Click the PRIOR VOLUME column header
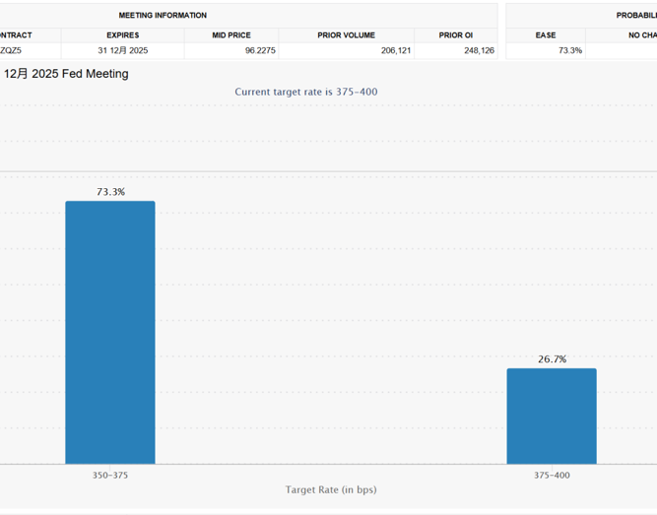The height and width of the screenshot is (515, 657). point(346,35)
